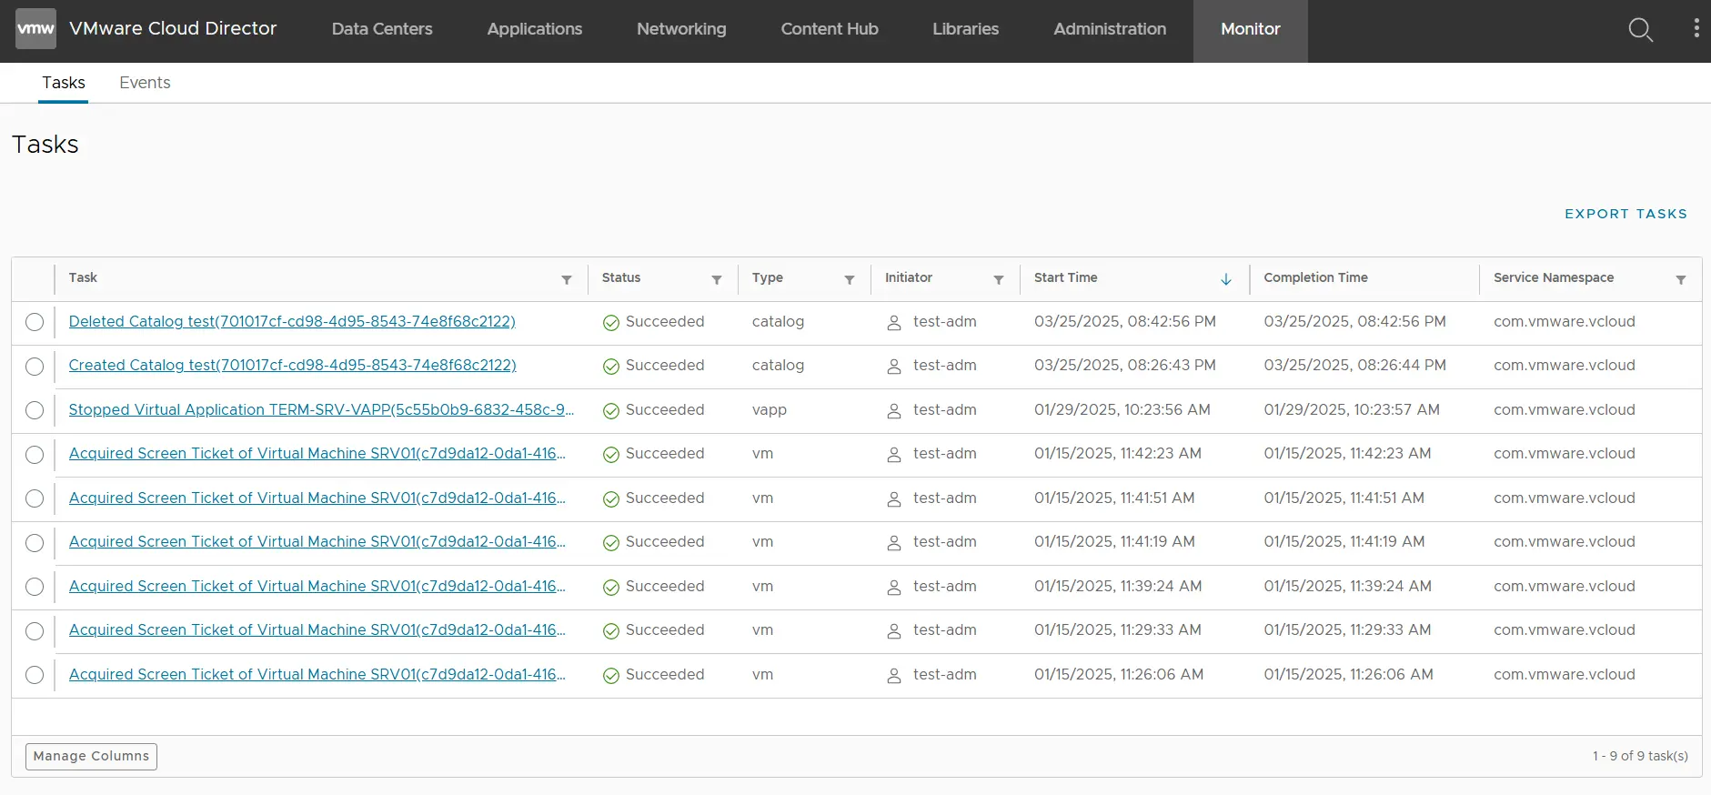
Task: Click success icon for 11:26:06 AM task
Action: pos(611,676)
